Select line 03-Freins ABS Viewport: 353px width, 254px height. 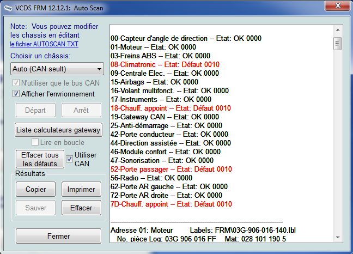point(160,56)
